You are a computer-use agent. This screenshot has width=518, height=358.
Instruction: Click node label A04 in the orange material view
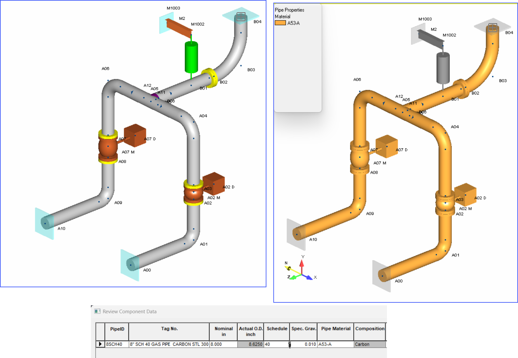point(455,127)
